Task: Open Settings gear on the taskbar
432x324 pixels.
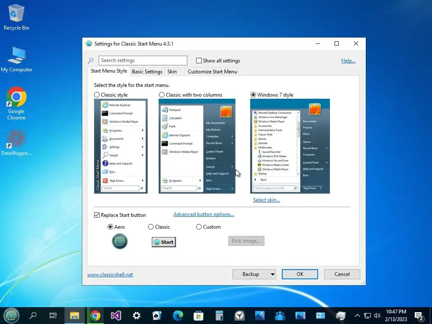Action: tap(136, 316)
